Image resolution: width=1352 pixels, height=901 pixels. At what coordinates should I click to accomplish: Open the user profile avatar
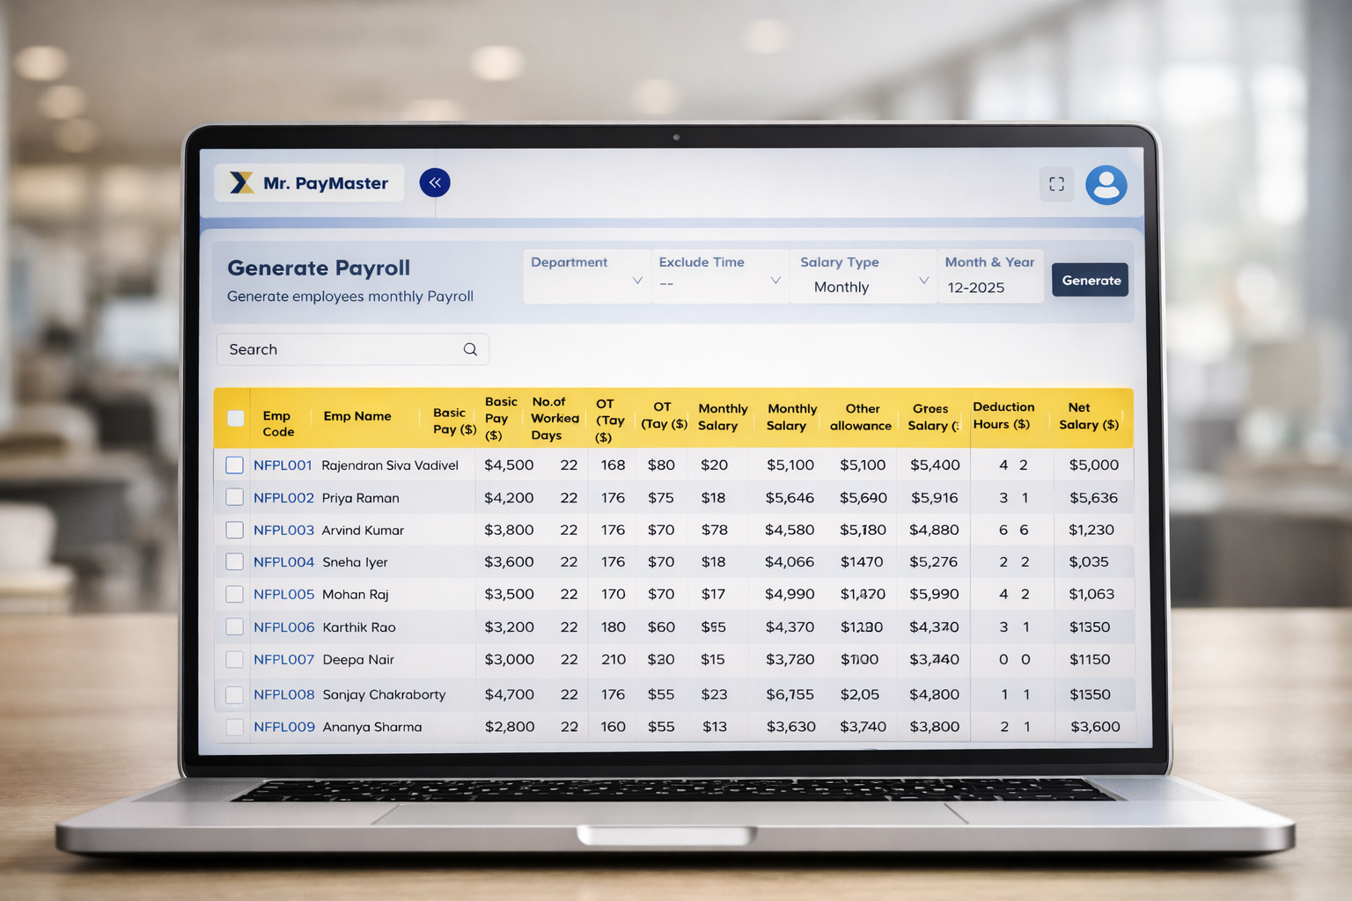(1106, 185)
